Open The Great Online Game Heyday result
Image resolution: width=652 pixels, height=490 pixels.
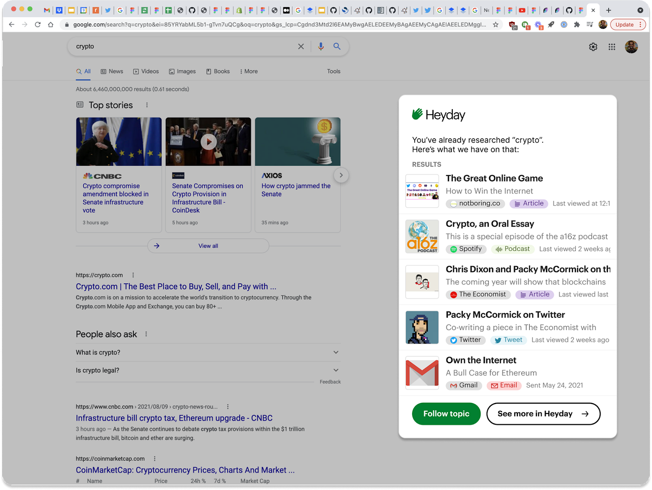pyautogui.click(x=508, y=191)
